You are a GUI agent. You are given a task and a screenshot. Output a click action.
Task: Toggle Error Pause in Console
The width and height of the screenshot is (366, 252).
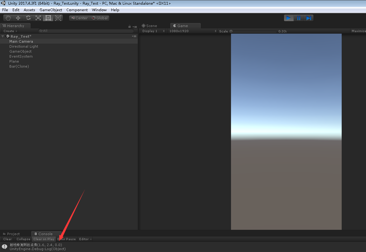(66, 239)
